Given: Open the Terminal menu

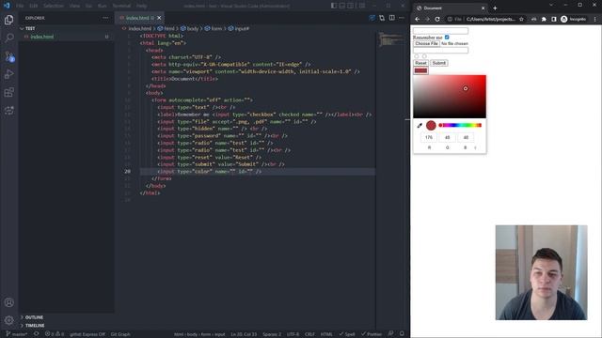Looking at the screenshot, I should pos(121,6).
